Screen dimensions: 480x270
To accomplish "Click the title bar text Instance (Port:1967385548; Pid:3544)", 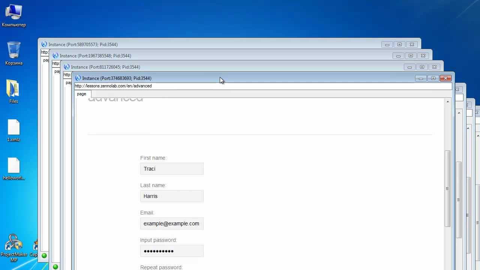I will pyautogui.click(x=95, y=56).
